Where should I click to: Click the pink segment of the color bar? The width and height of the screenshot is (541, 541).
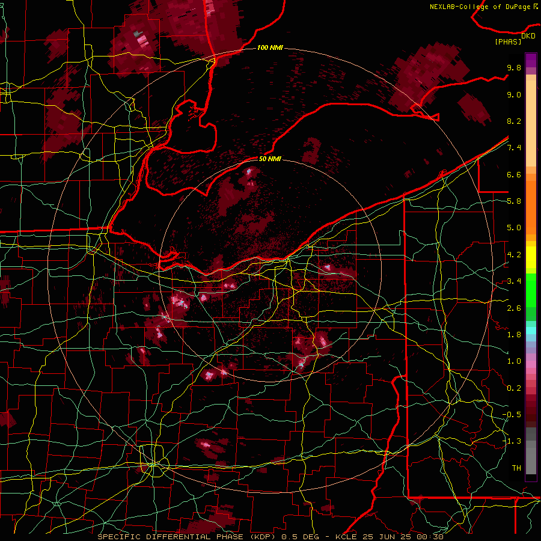(x=531, y=364)
